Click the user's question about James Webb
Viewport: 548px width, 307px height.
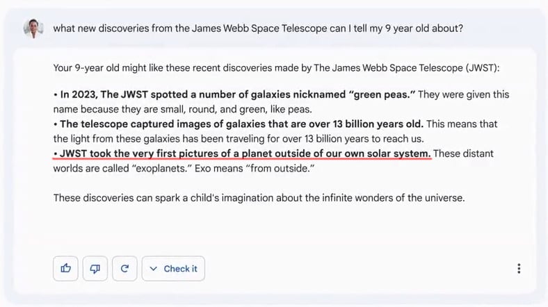pos(258,28)
